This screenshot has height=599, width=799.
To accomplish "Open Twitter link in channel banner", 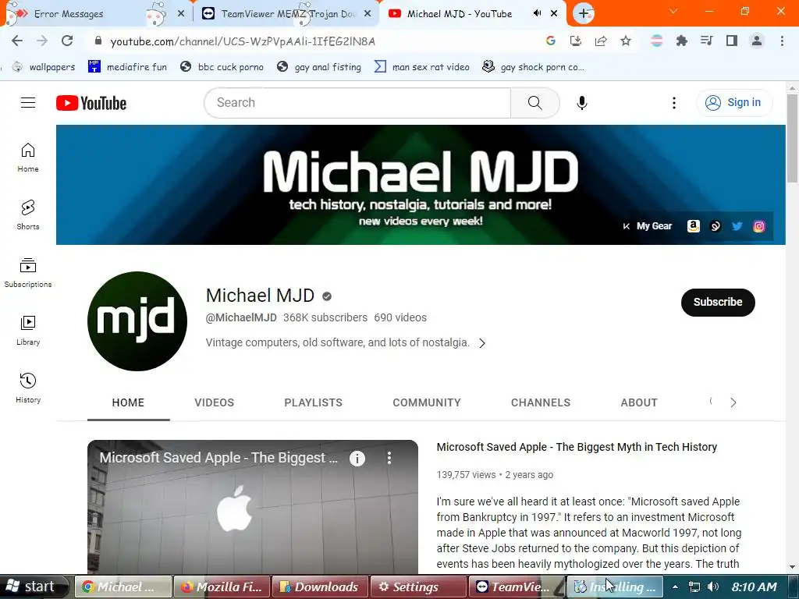I will [x=737, y=226].
